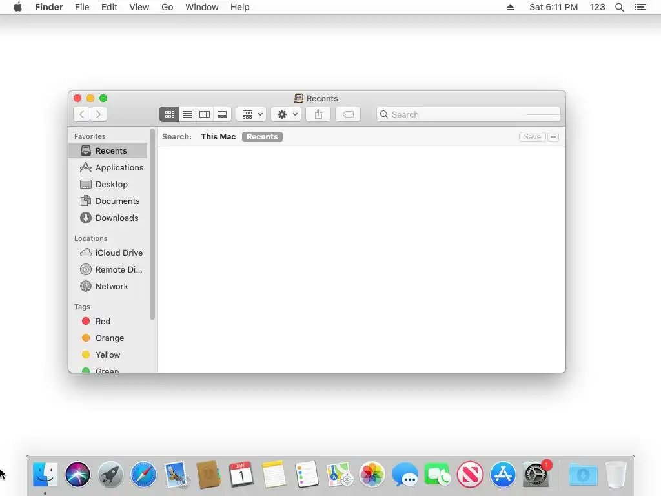Viewport: 661px width, 496px height.
Task: Open Spotlight search in menu bar
Action: pyautogui.click(x=619, y=7)
